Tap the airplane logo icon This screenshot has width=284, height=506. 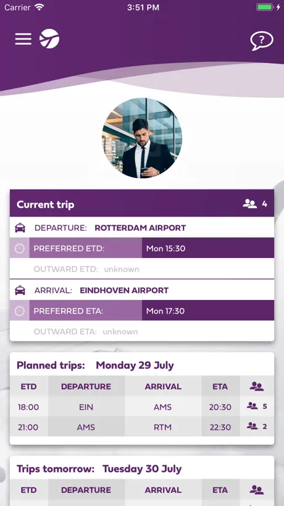click(49, 39)
